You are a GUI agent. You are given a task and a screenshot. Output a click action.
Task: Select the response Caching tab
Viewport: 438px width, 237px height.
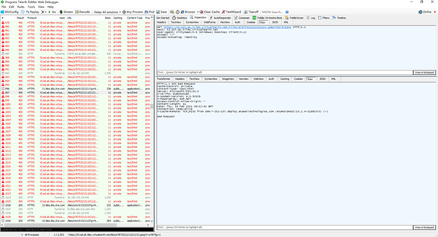284,79
